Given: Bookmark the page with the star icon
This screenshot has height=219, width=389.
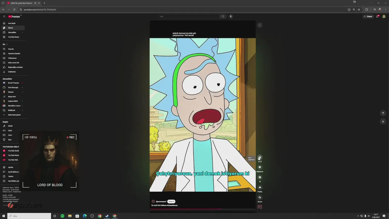Looking at the screenshot, I should 359,9.
